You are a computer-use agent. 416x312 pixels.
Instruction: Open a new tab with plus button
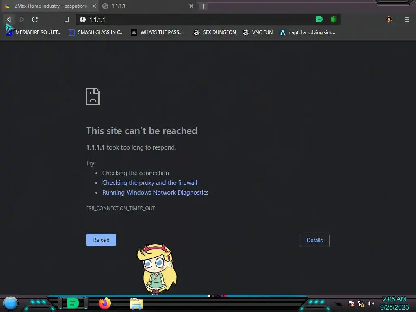[x=203, y=6]
